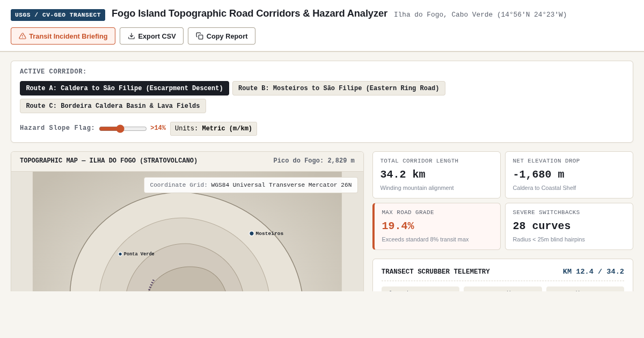The height and width of the screenshot is (338, 644).
Task: Click the warning triangle icon on Transit Incident Briefing
Action: [x=23, y=36]
